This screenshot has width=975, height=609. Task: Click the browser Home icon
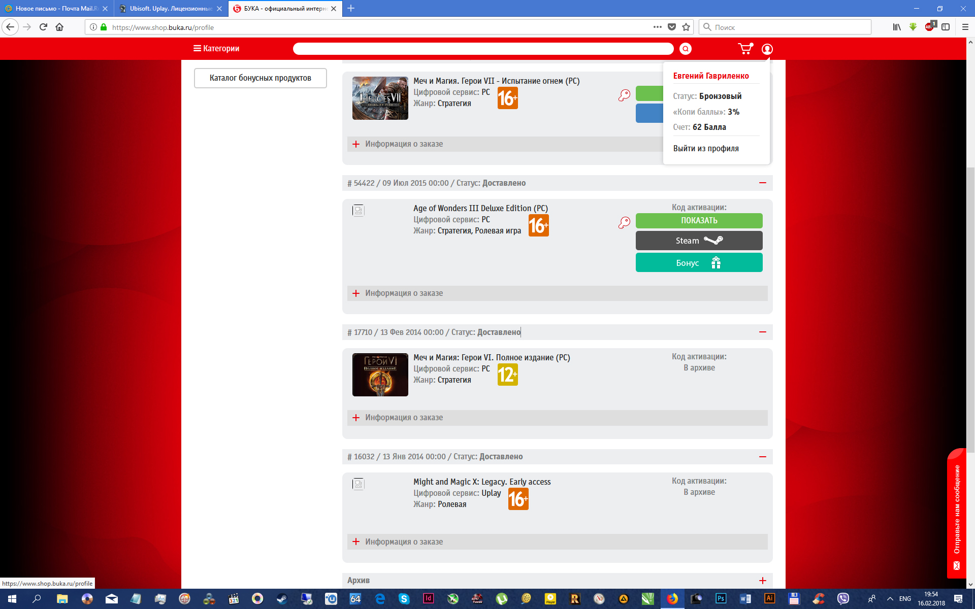tap(59, 27)
